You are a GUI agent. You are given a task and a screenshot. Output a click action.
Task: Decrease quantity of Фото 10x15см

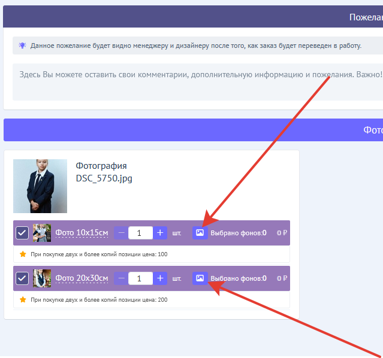tap(122, 233)
